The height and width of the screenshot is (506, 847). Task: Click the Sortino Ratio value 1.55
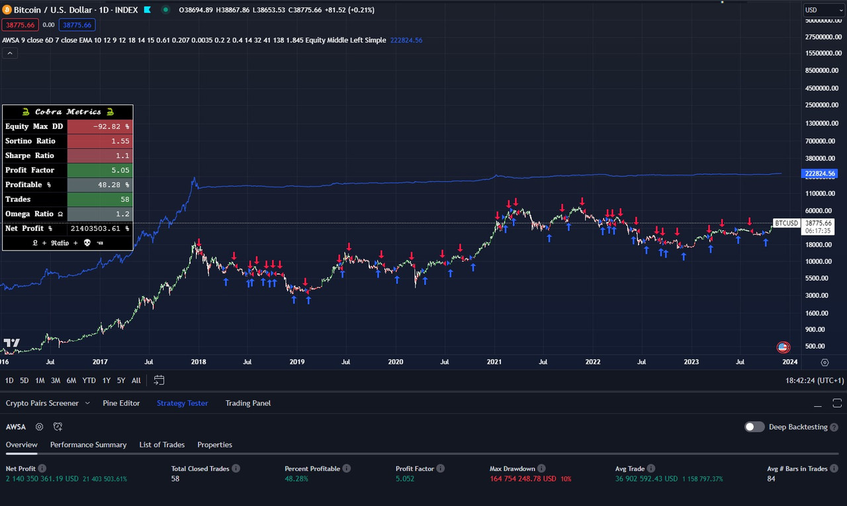[x=100, y=141]
